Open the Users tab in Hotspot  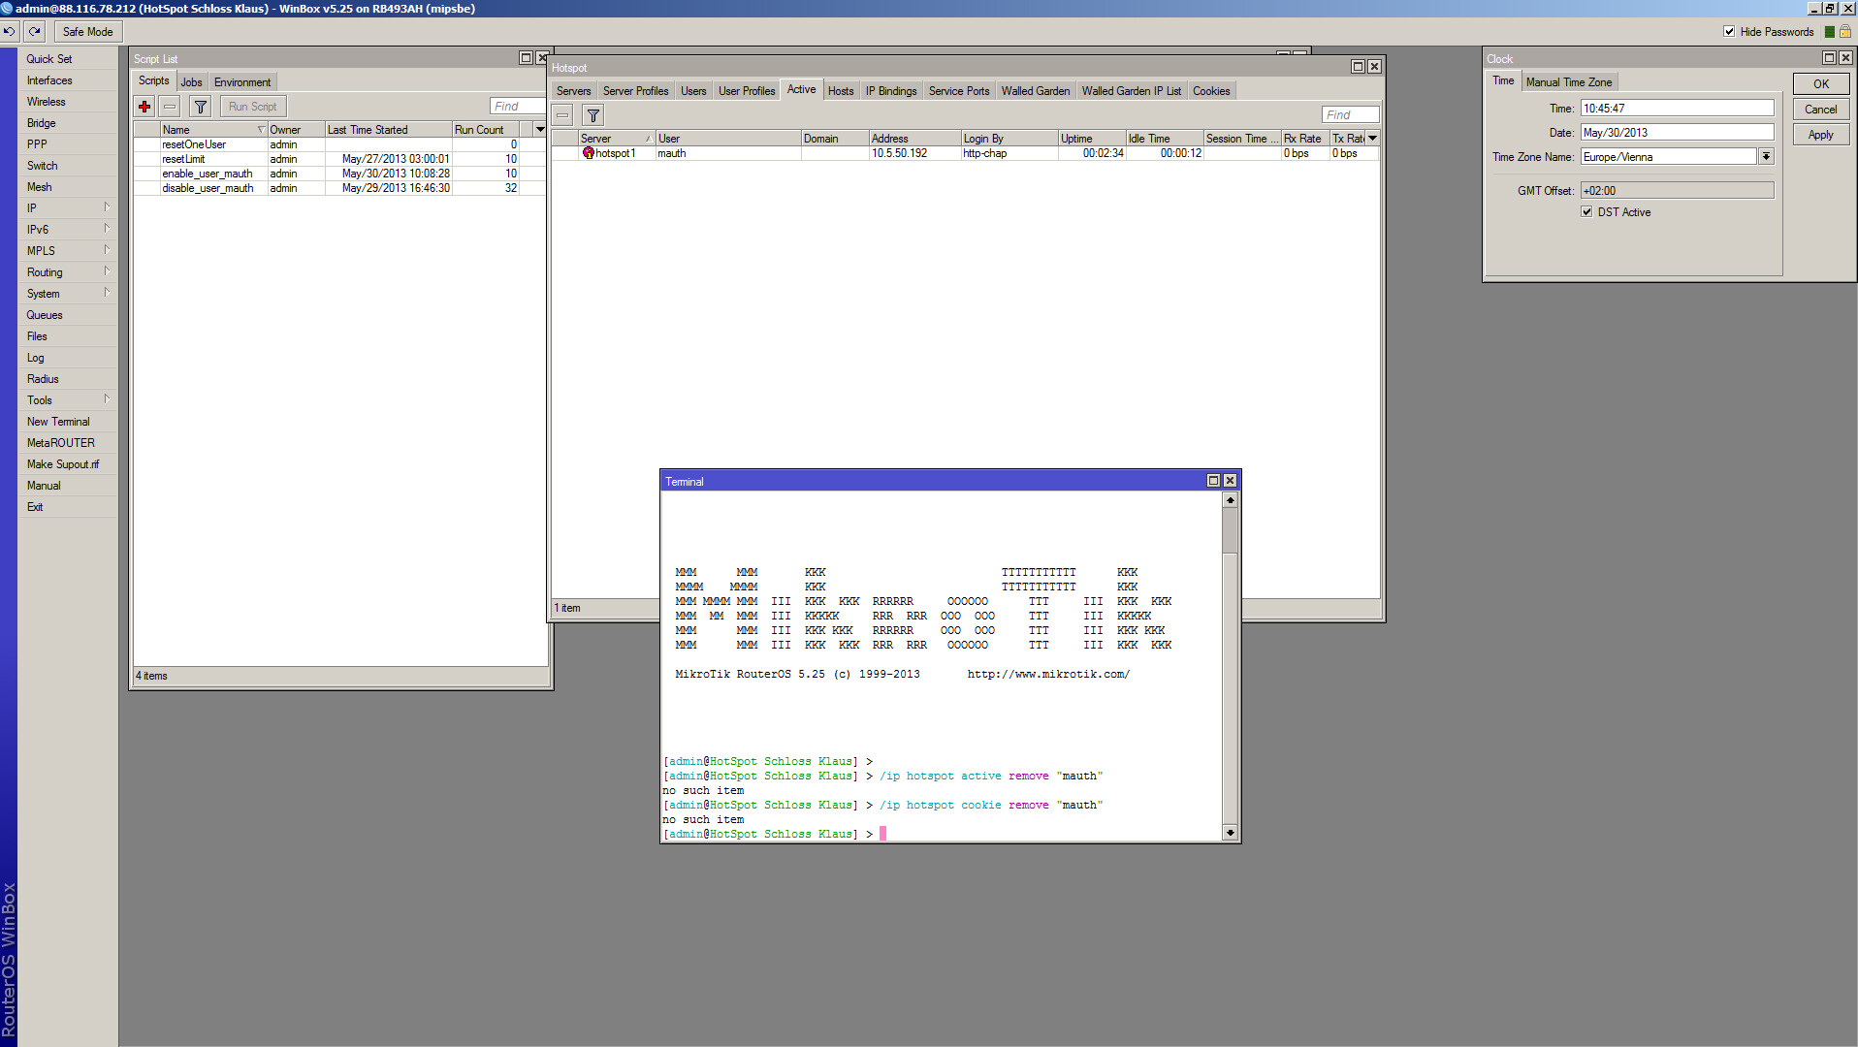(693, 91)
